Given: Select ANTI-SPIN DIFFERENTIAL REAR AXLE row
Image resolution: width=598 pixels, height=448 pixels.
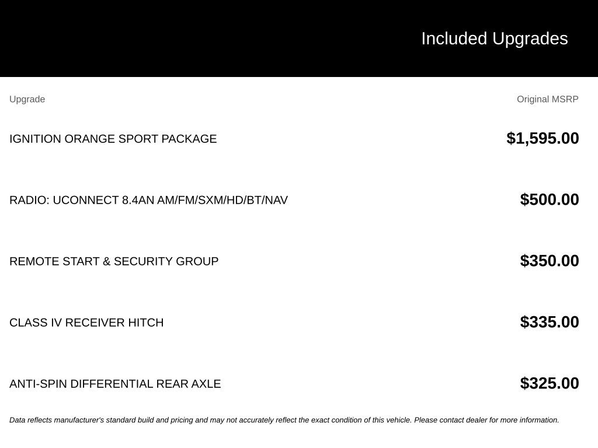Looking at the screenshot, I should pos(294,384).
